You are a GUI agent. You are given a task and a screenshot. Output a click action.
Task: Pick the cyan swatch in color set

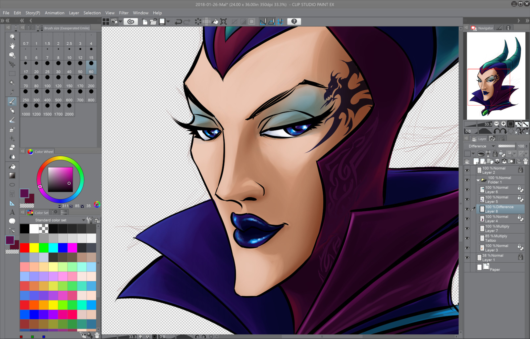pos(53,248)
